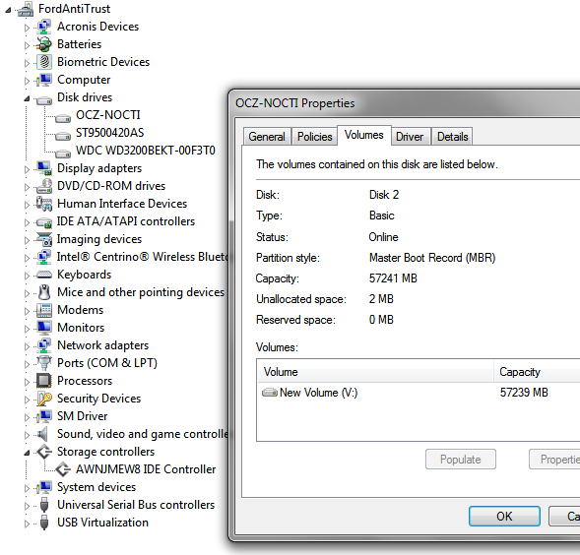This screenshot has height=555, width=580.
Task: Expand the Acronis Devices node
Action: [27, 28]
